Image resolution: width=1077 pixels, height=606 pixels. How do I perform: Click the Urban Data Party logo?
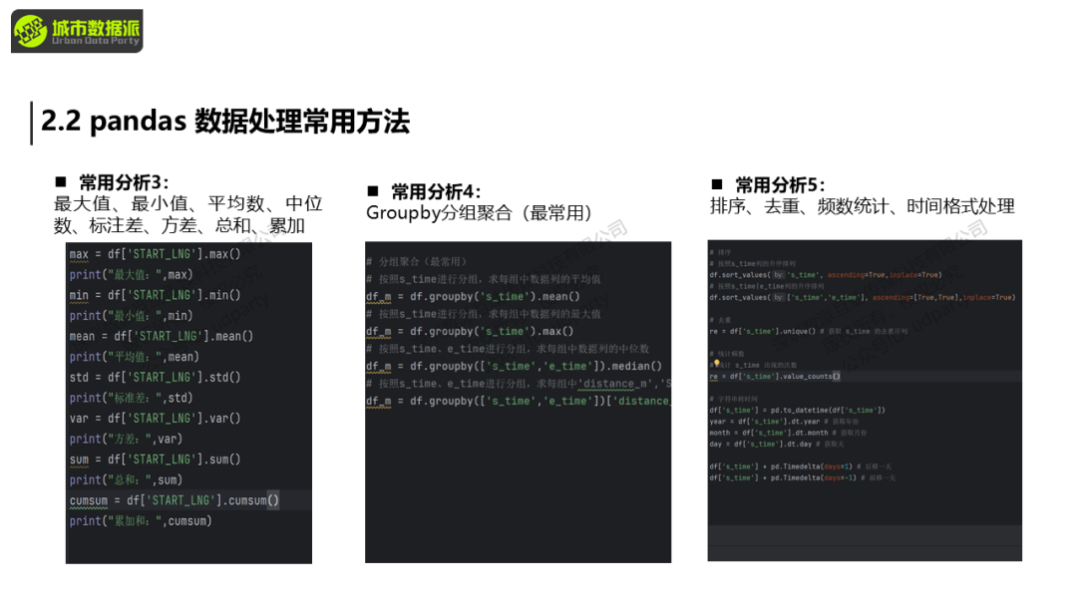pos(77,33)
